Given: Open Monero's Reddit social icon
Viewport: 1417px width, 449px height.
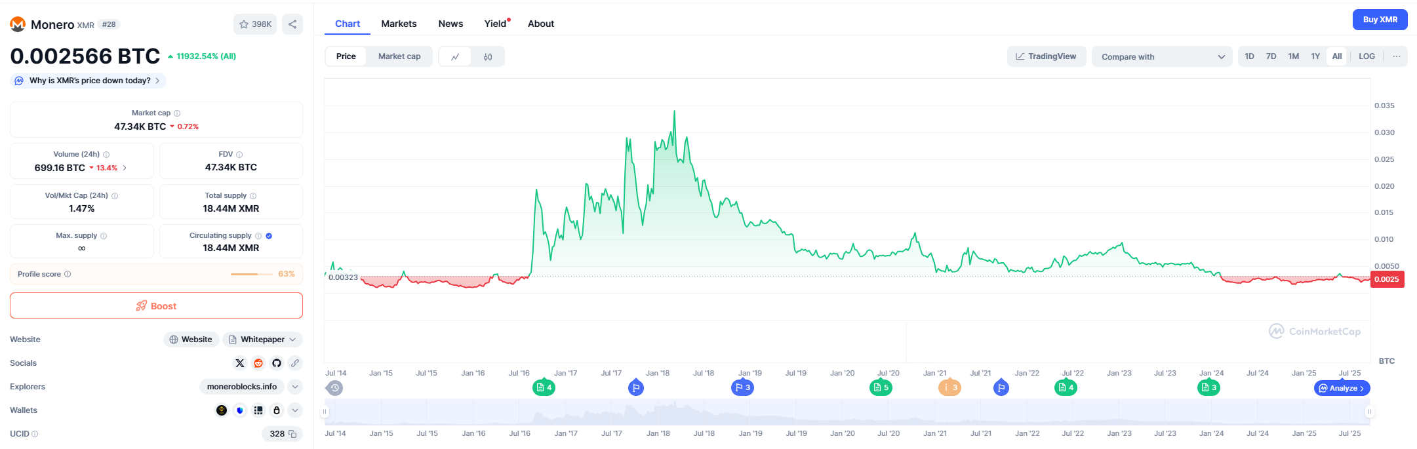Looking at the screenshot, I should click(258, 363).
